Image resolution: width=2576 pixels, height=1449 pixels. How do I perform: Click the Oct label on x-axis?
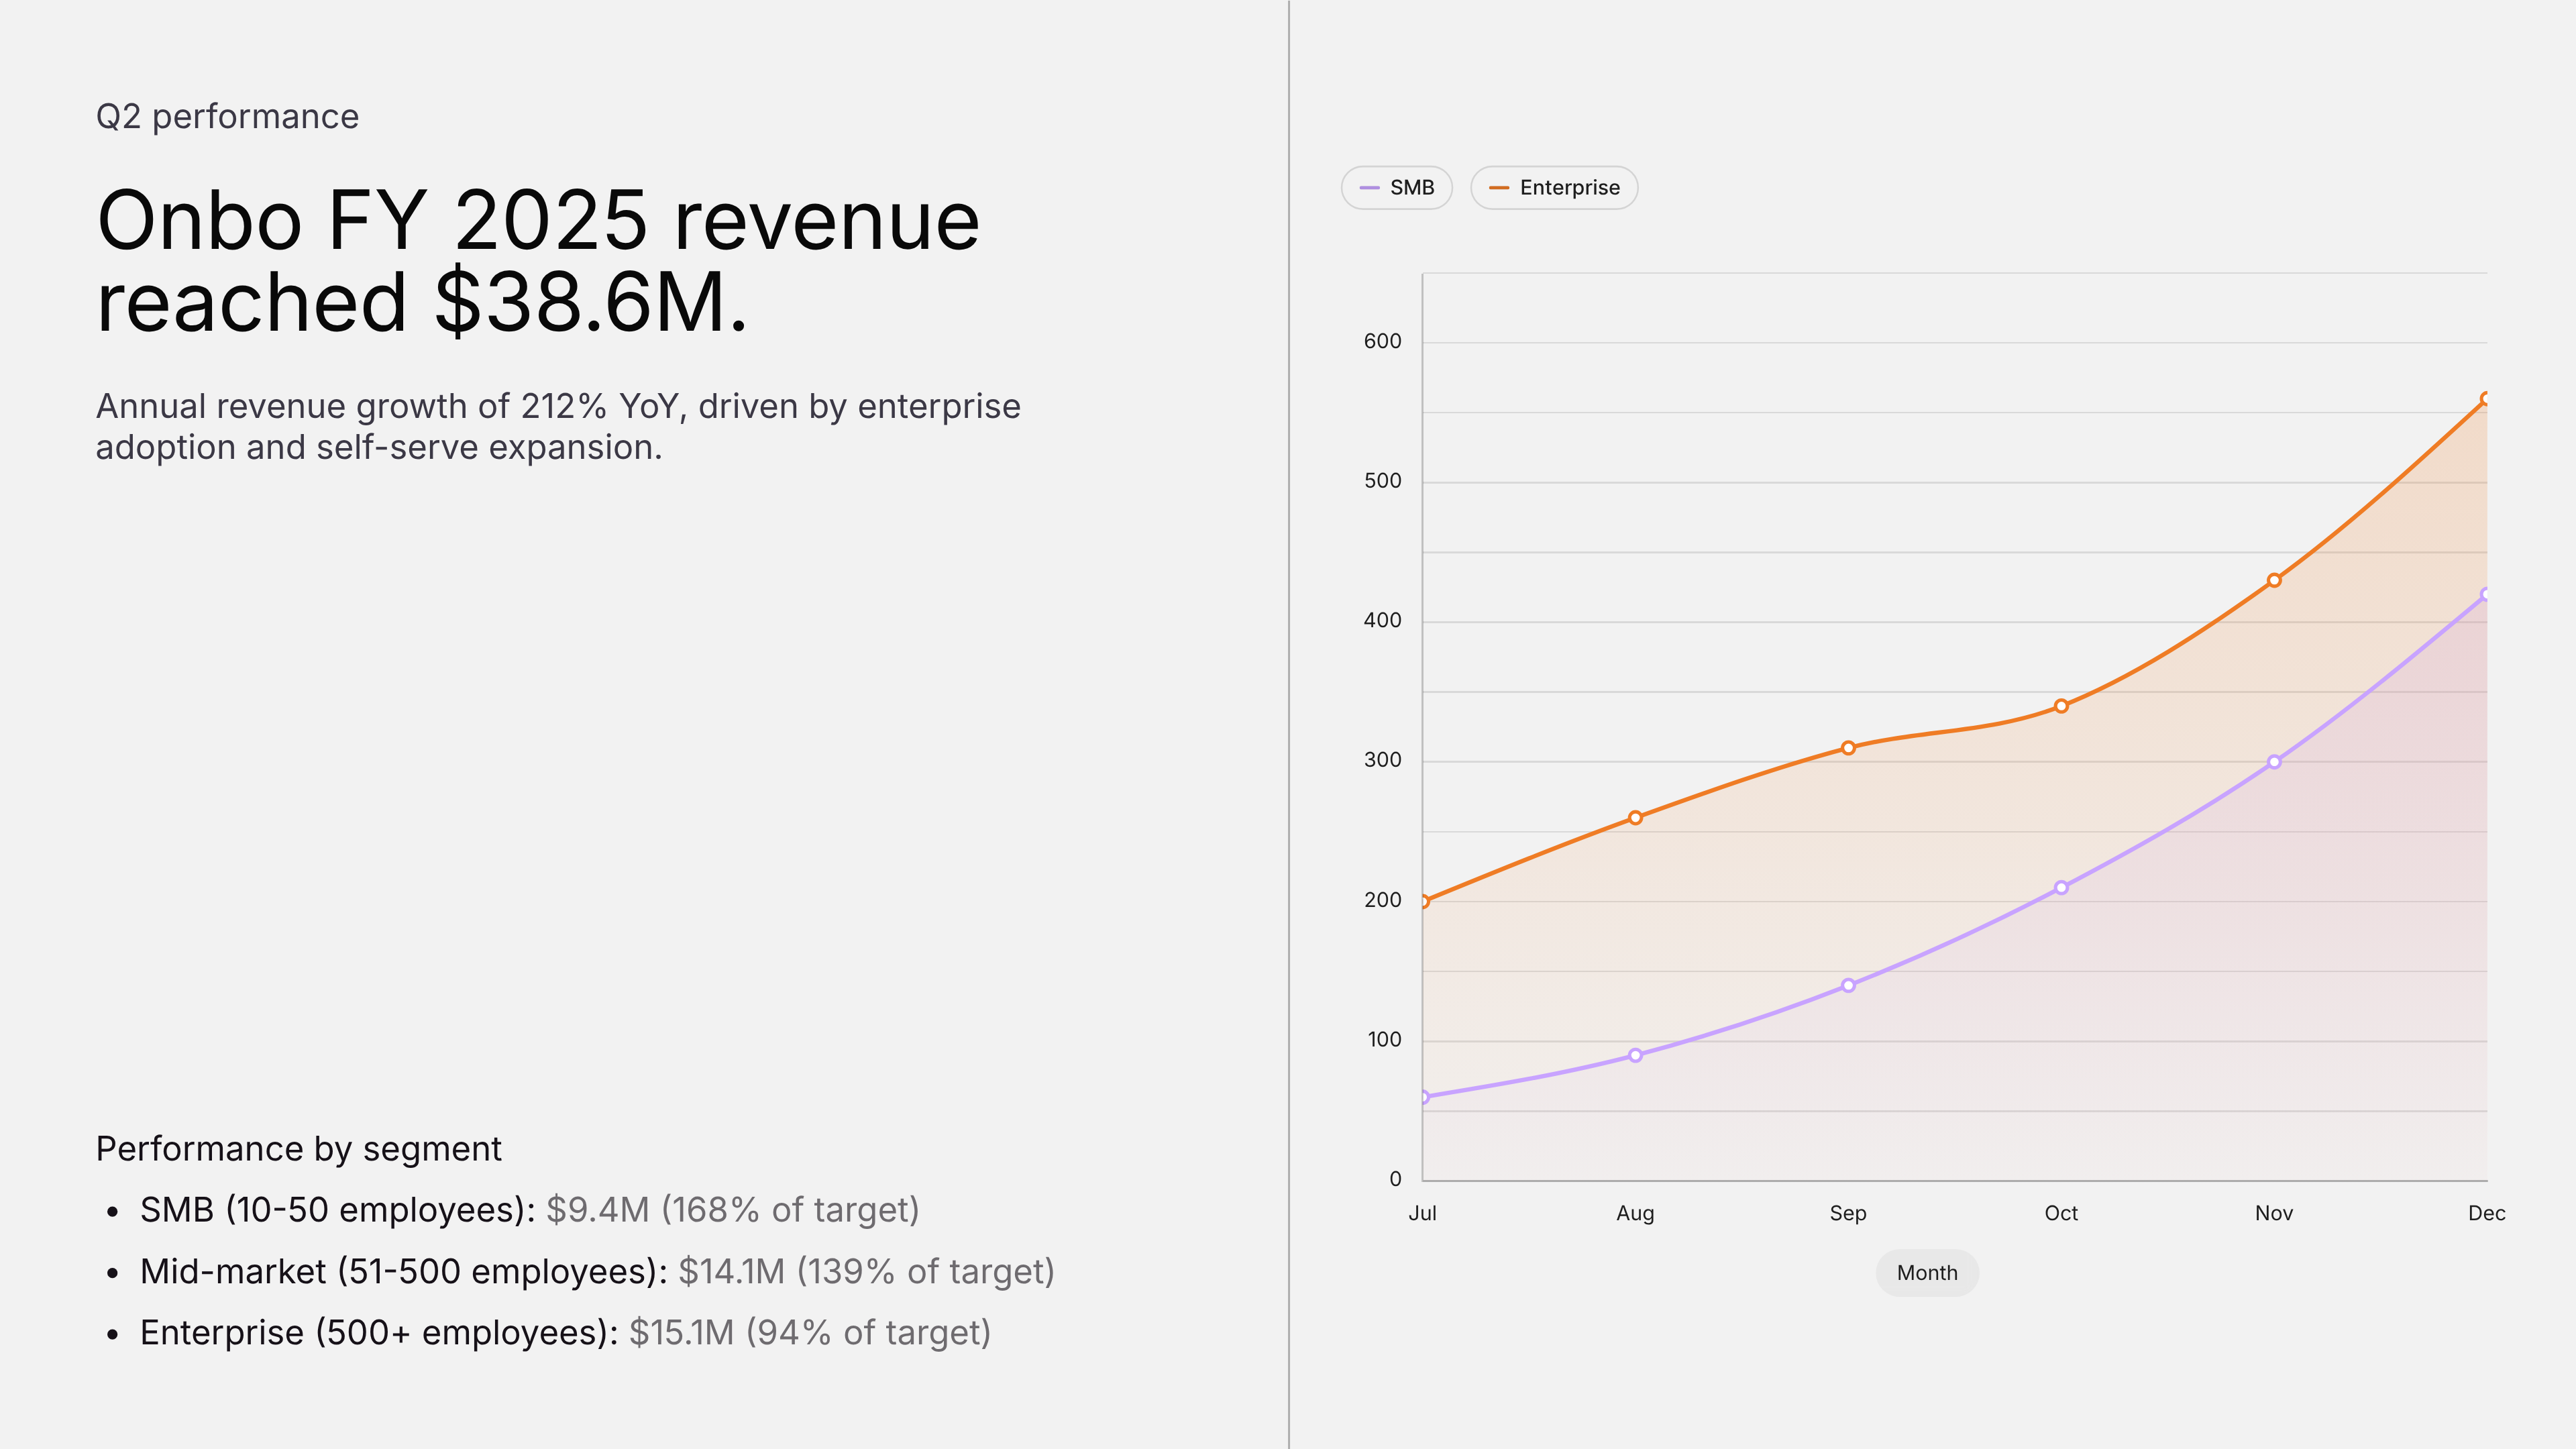click(x=2061, y=1213)
